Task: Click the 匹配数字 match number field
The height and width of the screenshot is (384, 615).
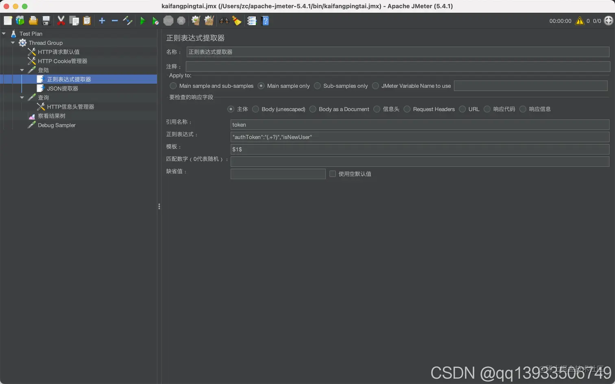Action: [420, 161]
